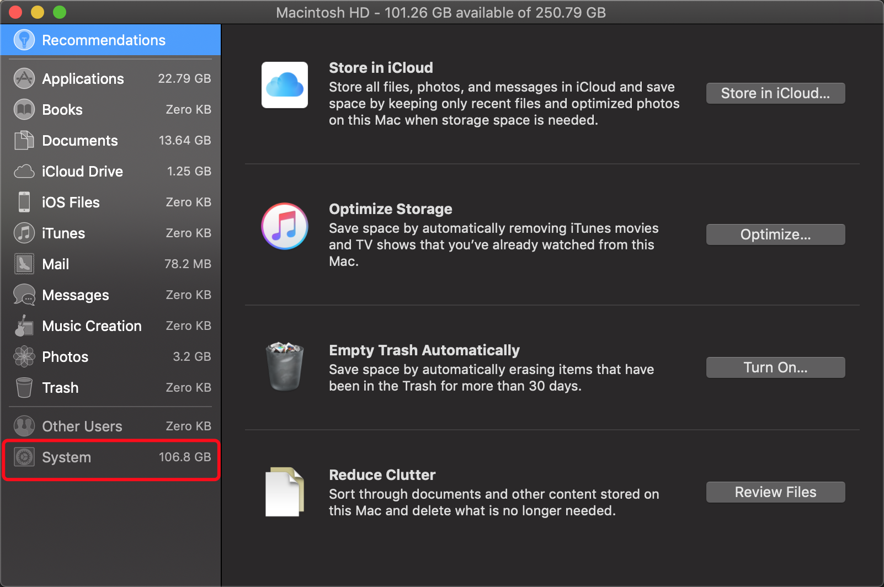The height and width of the screenshot is (587, 884).
Task: Click the Macintosh HD window title
Action: tap(441, 13)
